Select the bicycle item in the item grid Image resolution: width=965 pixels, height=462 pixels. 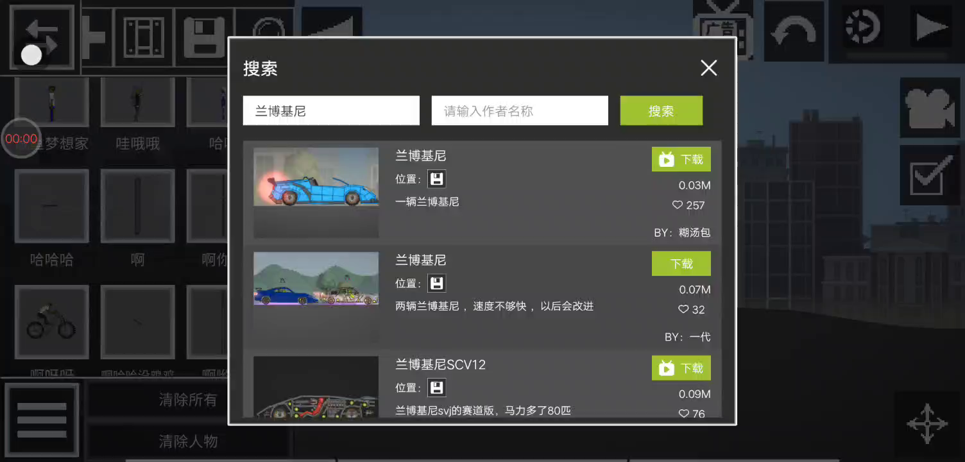point(51,321)
